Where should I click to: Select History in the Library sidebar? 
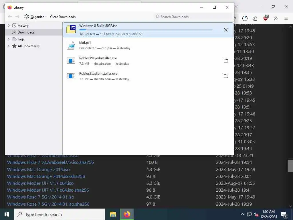pyautogui.click(x=23, y=25)
